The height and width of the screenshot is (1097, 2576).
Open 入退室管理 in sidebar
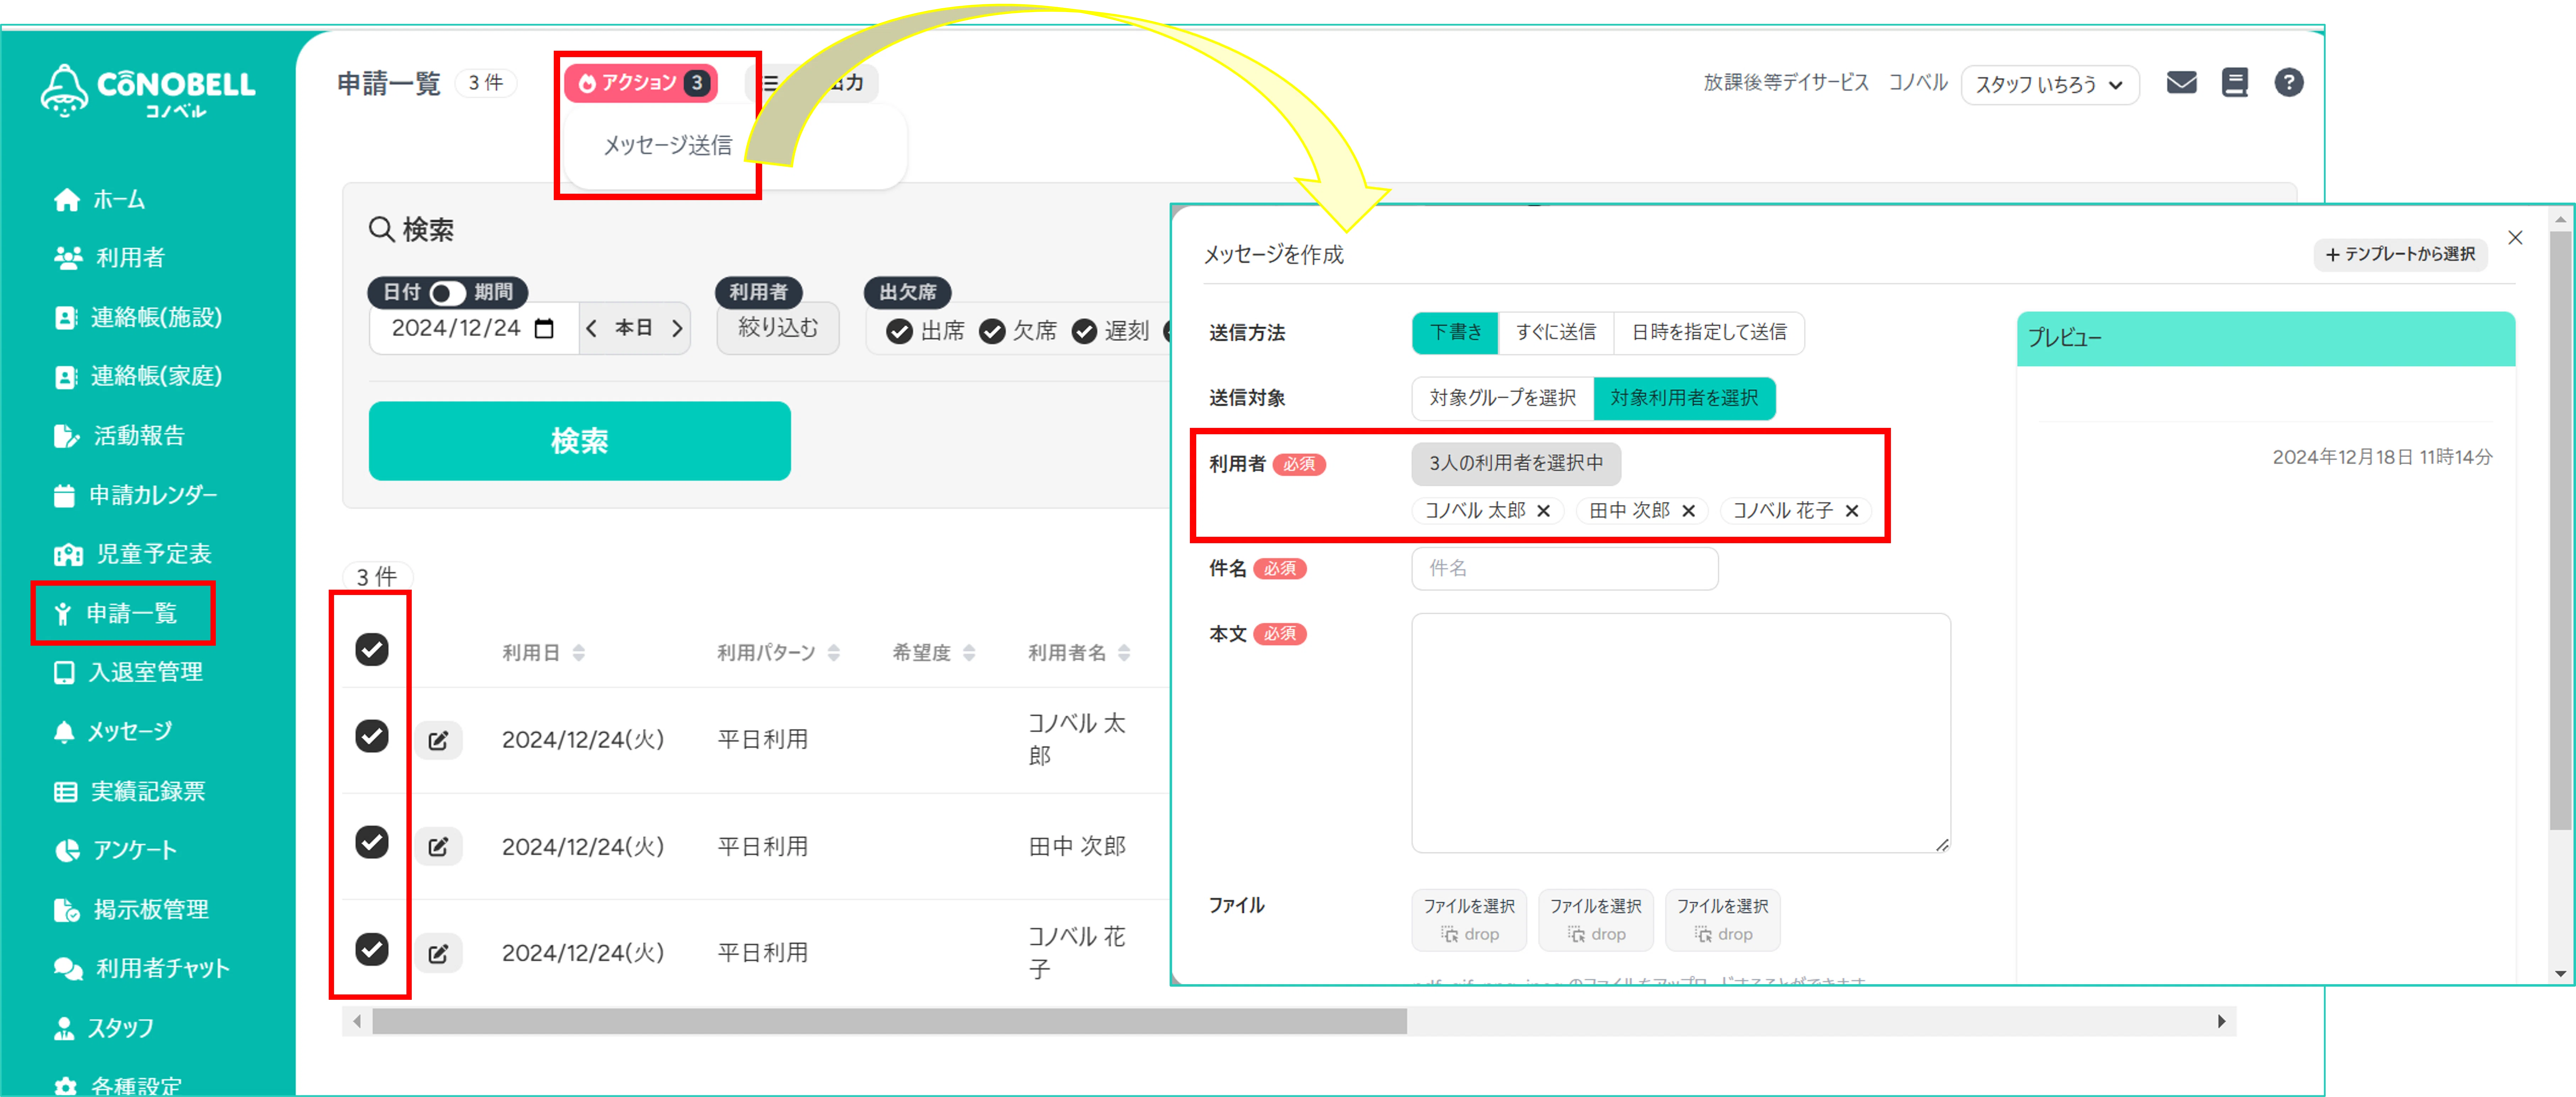pyautogui.click(x=128, y=672)
